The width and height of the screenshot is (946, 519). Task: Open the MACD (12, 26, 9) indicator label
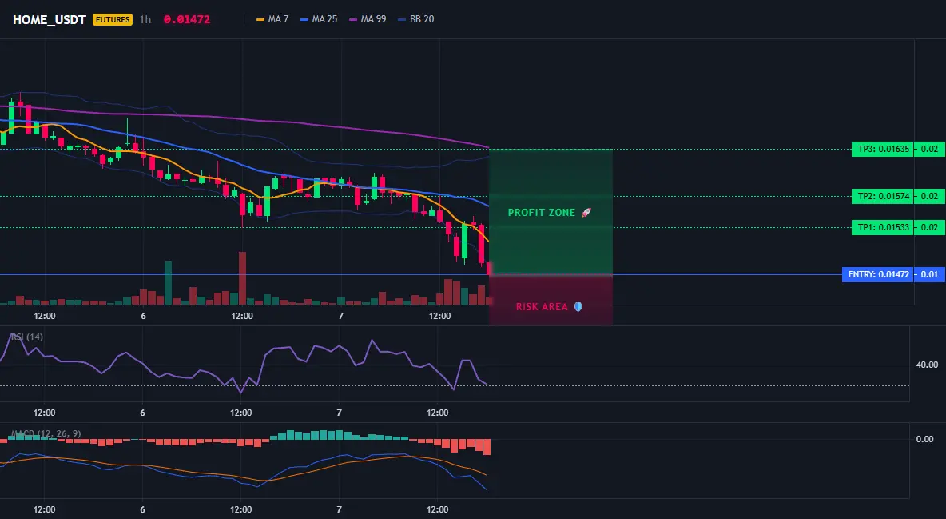(x=46, y=433)
